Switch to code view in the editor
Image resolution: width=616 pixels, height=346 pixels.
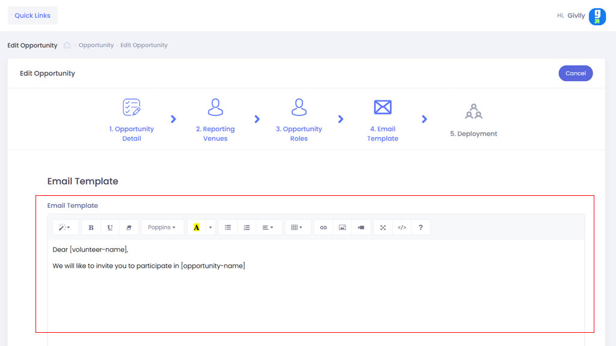click(402, 228)
